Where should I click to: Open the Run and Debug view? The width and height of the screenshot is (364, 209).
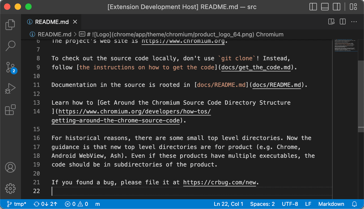click(10, 89)
